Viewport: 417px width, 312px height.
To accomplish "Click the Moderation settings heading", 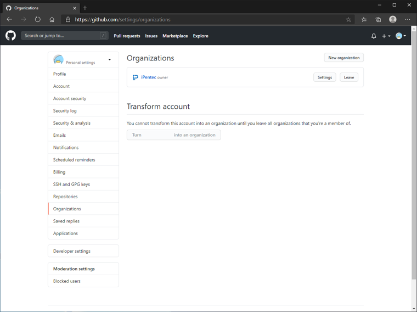I will 74,269.
